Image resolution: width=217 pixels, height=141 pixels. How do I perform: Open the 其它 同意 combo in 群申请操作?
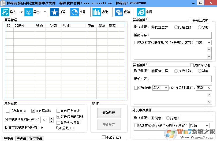click(203, 43)
